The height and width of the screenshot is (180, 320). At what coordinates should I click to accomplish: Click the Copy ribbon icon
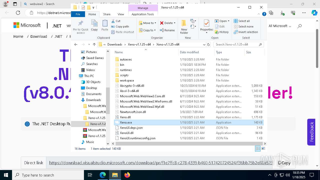pos(94,25)
